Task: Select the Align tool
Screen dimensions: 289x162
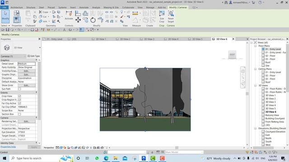Action: pos(78,13)
